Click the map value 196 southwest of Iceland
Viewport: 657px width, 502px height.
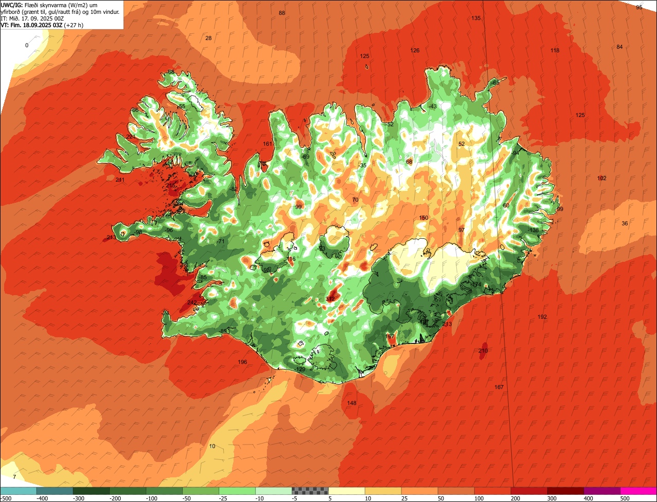[x=242, y=362]
